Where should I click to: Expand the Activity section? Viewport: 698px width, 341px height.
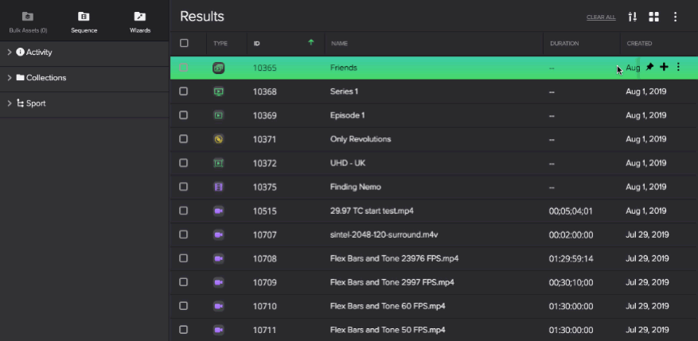(x=9, y=52)
